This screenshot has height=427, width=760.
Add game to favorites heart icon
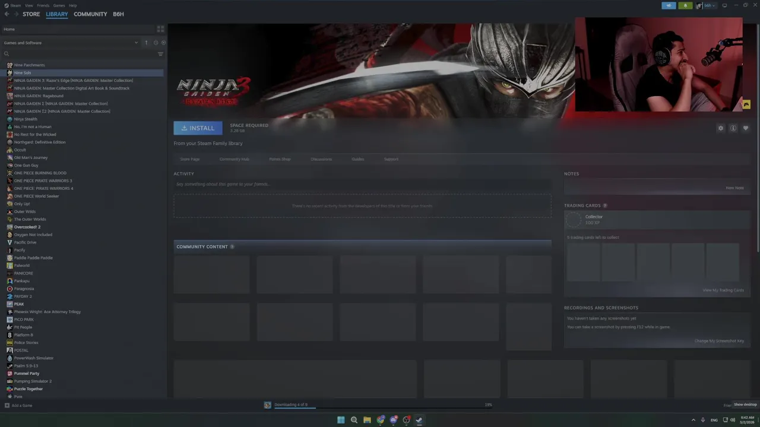click(x=746, y=128)
